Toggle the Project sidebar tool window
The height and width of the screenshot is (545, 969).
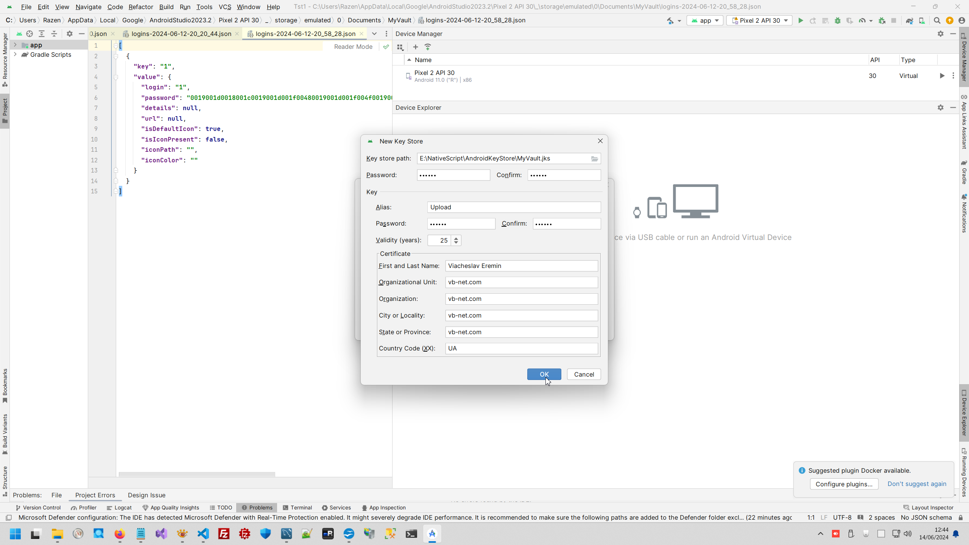point(5,111)
